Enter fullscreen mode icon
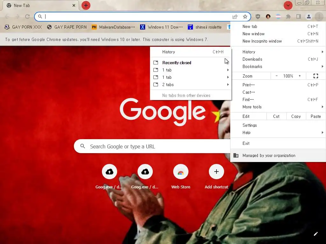Image resolution: width=326 pixels, height=244 pixels. 315,76
